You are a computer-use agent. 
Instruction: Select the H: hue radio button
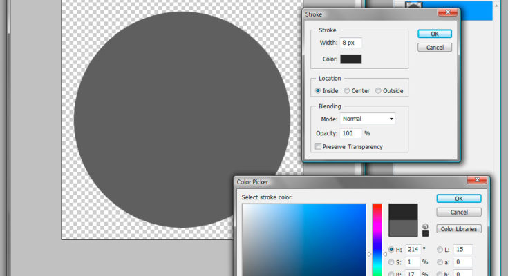pyautogui.click(x=391, y=250)
